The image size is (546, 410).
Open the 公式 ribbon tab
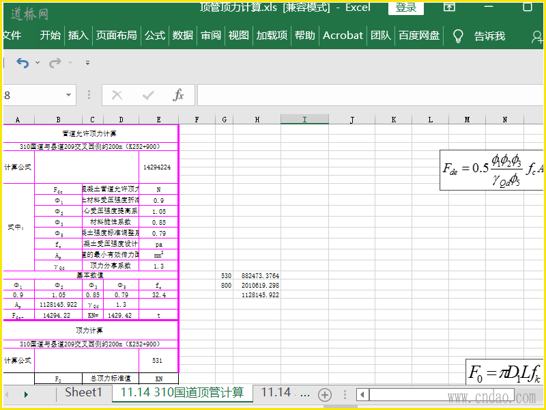point(155,36)
